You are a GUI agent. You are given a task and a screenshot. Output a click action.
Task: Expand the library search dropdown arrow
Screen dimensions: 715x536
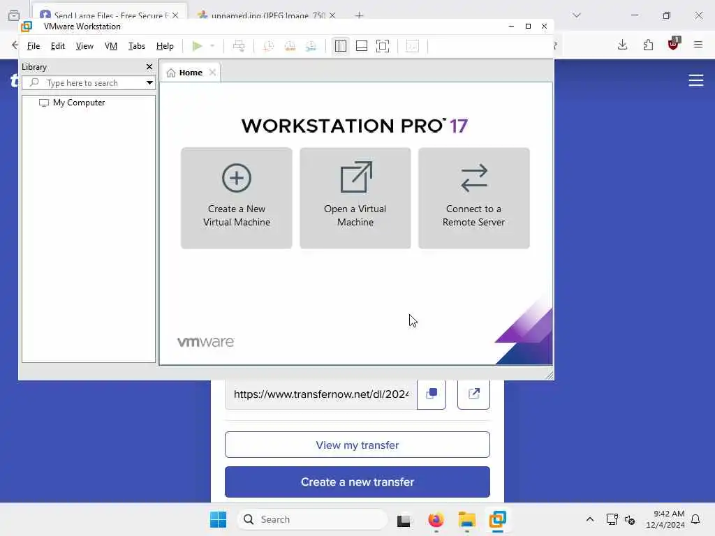(149, 83)
